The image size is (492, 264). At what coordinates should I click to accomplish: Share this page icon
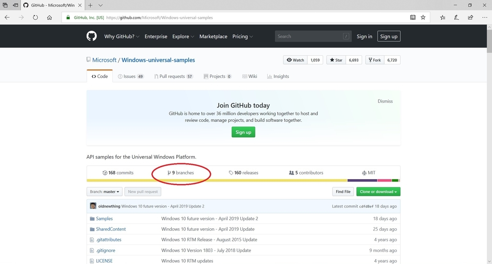pos(470,18)
